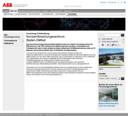This screenshot has height=116, width=128.
Task: Share page via Facebook icon
Action: (103, 45)
